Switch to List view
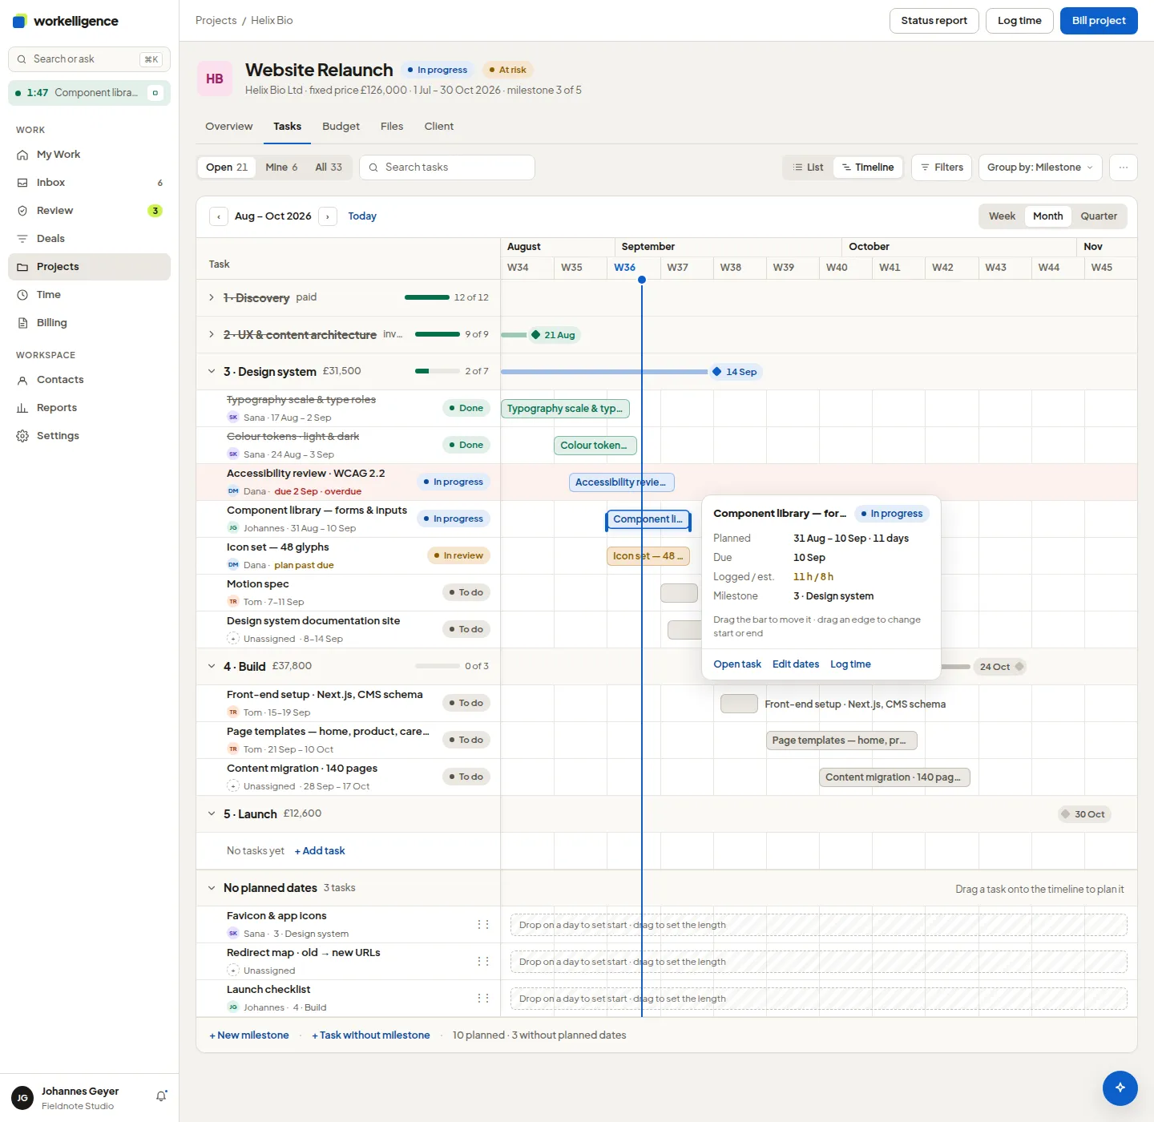The image size is (1154, 1122). 808,167
